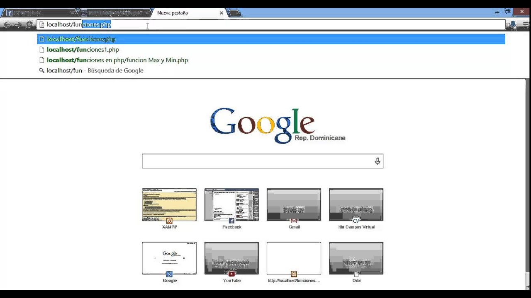Image resolution: width=531 pixels, height=298 pixels.
Task: Reload the page with the refresh icon
Action: click(x=29, y=25)
